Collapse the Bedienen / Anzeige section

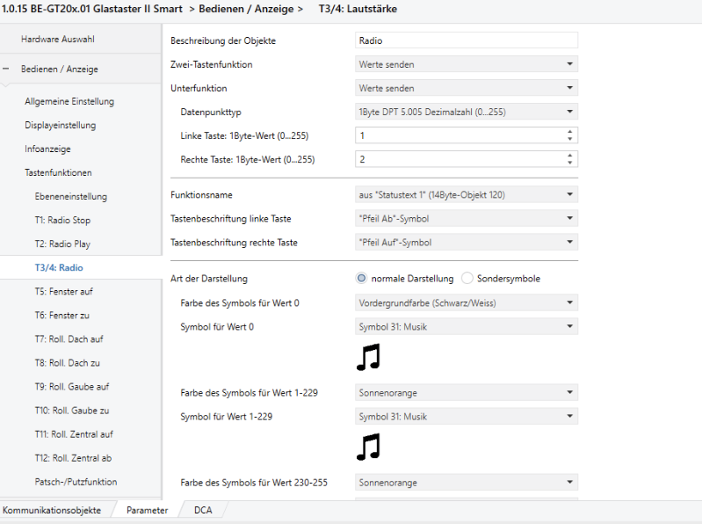coord(7,69)
